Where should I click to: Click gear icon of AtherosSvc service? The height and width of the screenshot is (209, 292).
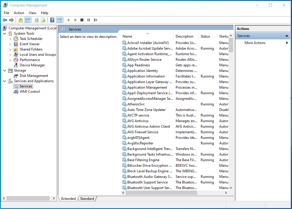point(124,104)
